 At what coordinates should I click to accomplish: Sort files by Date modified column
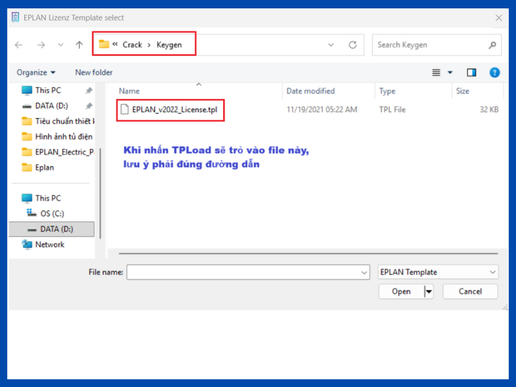coord(311,91)
